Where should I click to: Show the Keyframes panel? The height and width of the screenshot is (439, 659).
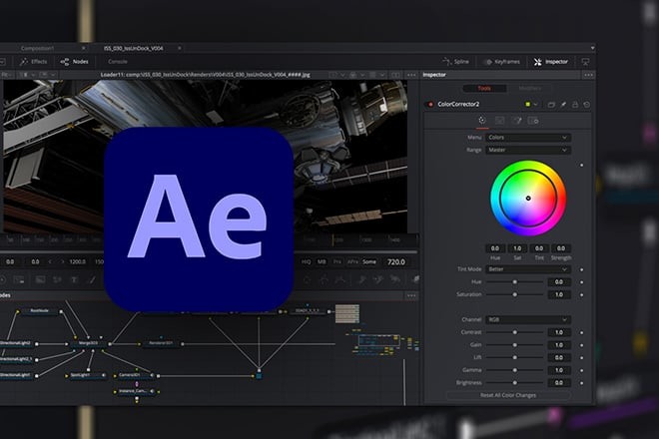[504, 62]
